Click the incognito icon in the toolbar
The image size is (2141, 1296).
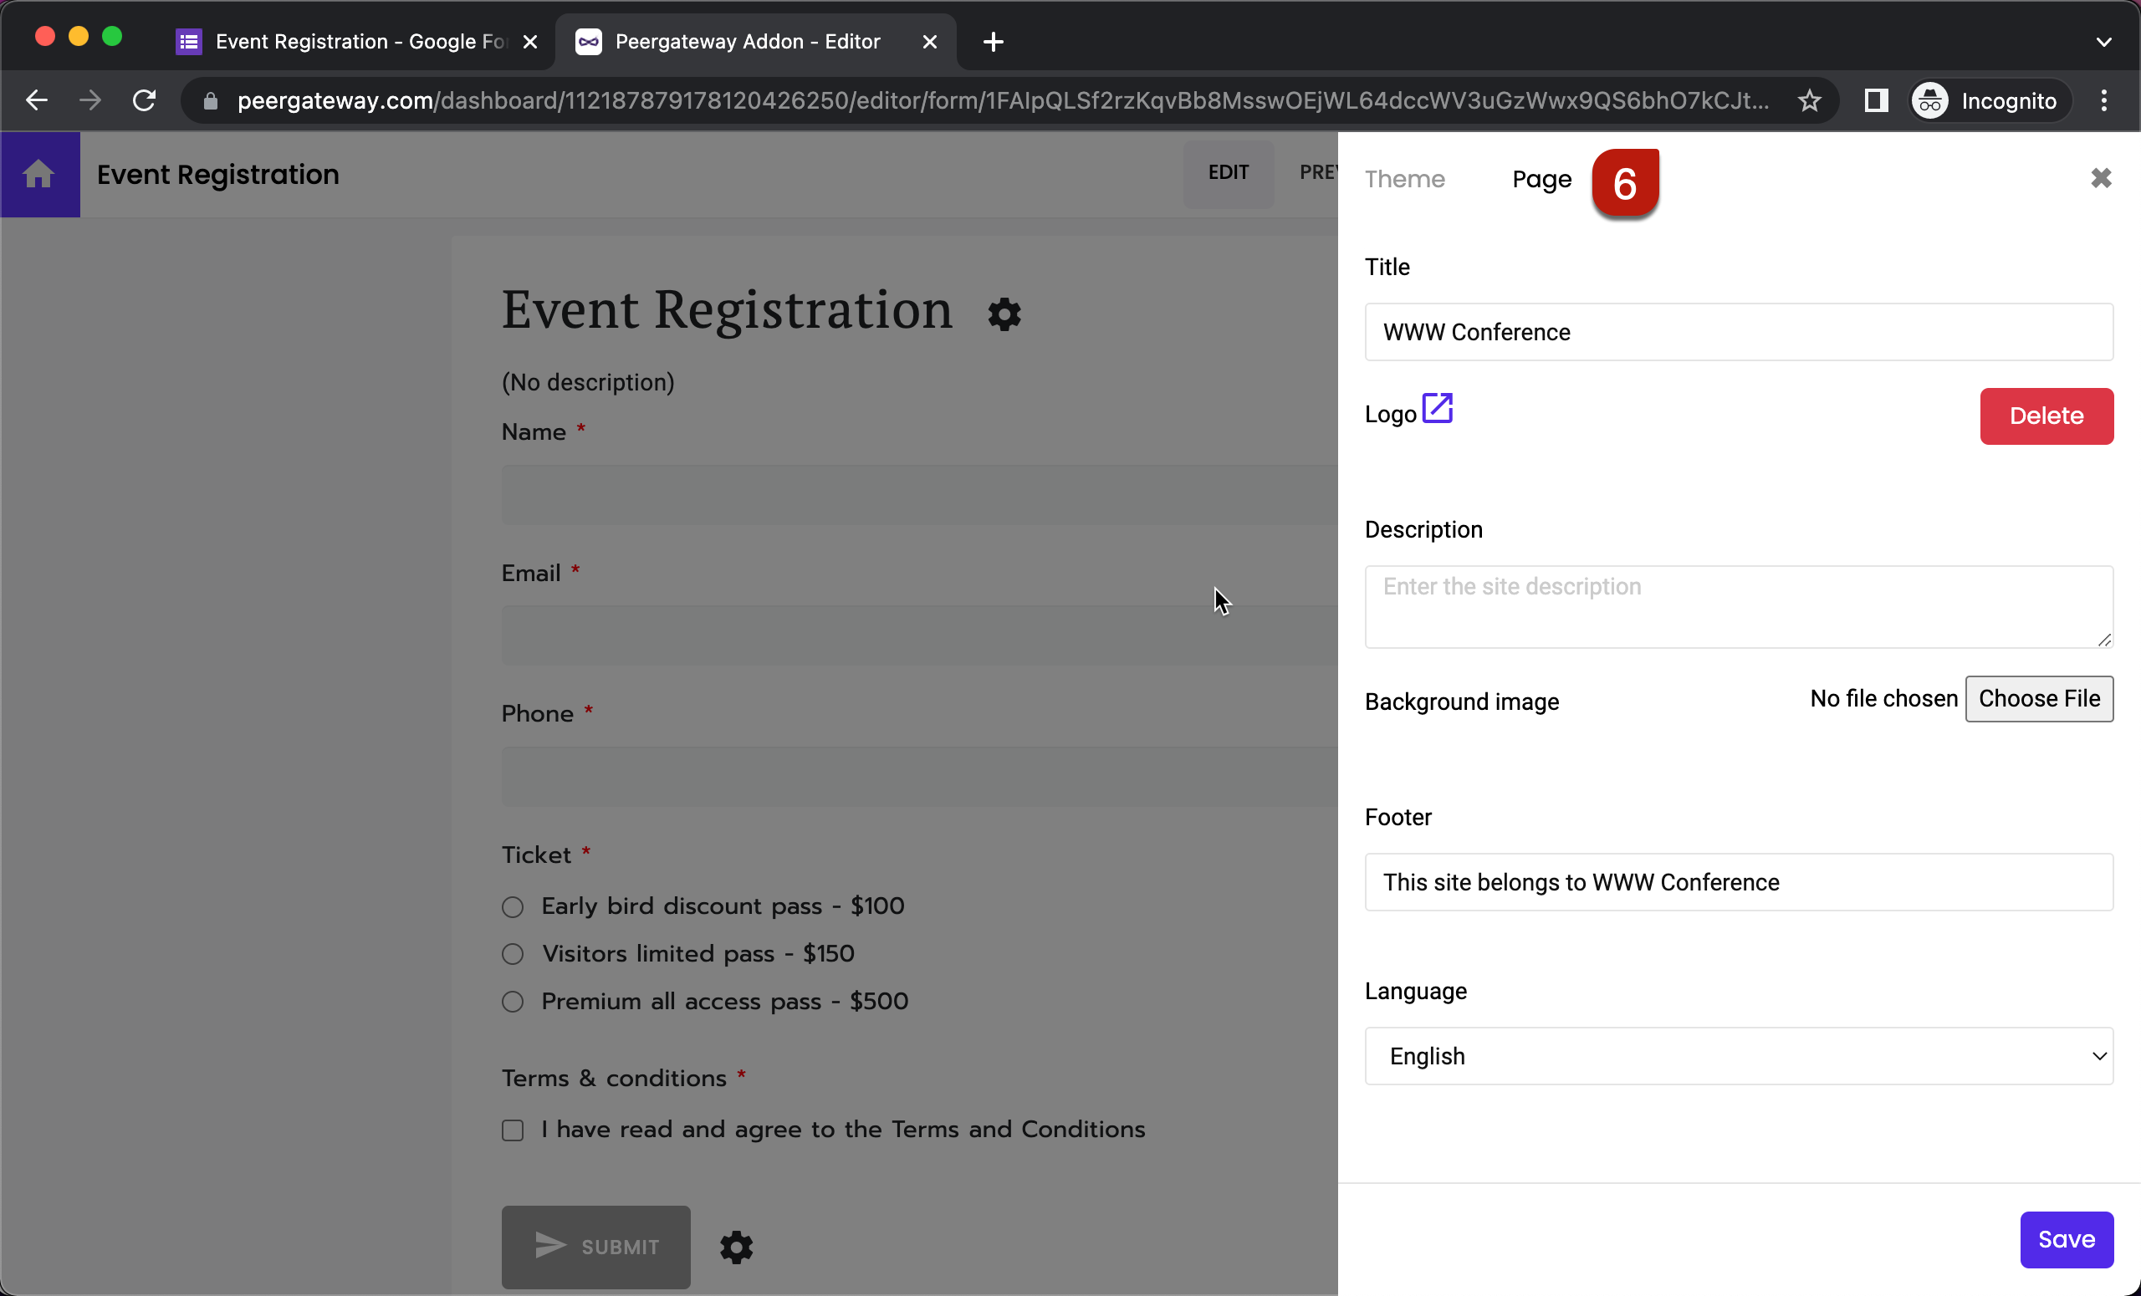click(x=1929, y=99)
